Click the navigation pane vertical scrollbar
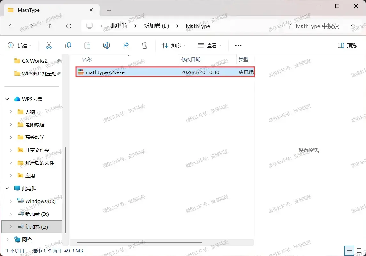This screenshot has width=366, height=256. (x=65, y=190)
